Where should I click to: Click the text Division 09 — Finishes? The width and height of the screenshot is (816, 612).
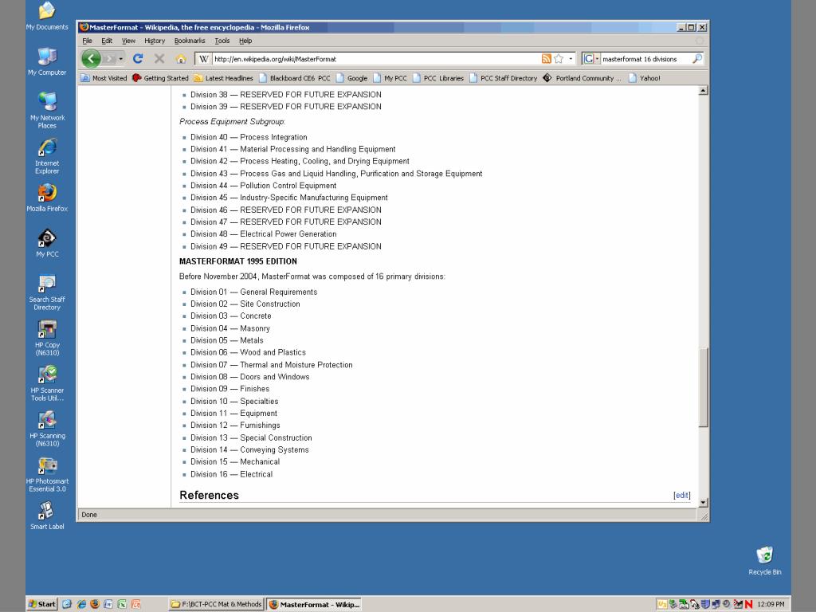230,389
